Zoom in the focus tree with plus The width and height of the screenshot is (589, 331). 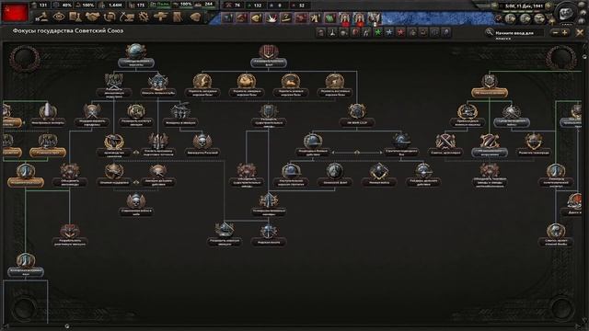pyautogui.click(x=564, y=33)
